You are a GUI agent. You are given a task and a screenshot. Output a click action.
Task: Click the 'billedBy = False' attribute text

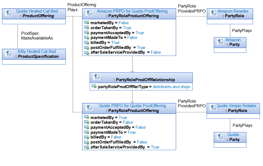click(106, 137)
